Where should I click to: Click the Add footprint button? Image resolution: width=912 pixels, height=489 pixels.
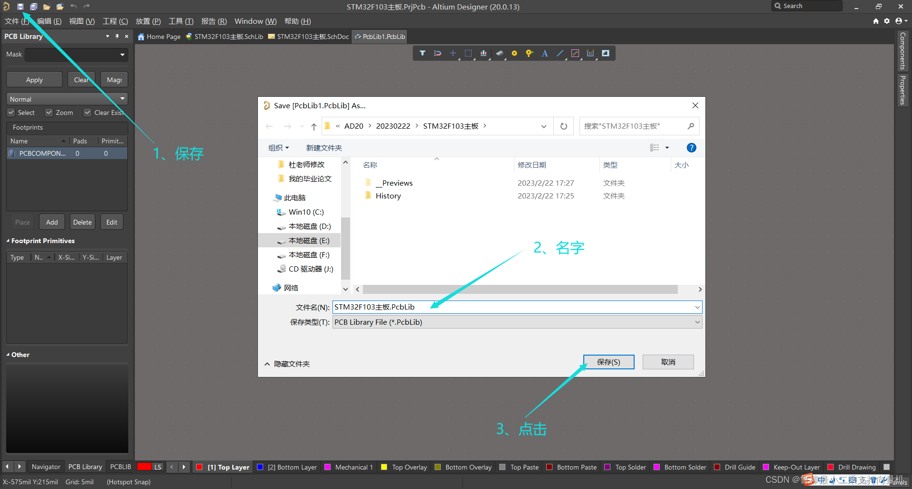point(52,222)
